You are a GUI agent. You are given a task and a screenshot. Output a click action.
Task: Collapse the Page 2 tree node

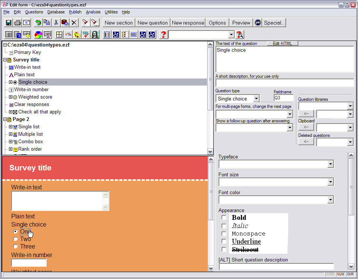pos(5,119)
